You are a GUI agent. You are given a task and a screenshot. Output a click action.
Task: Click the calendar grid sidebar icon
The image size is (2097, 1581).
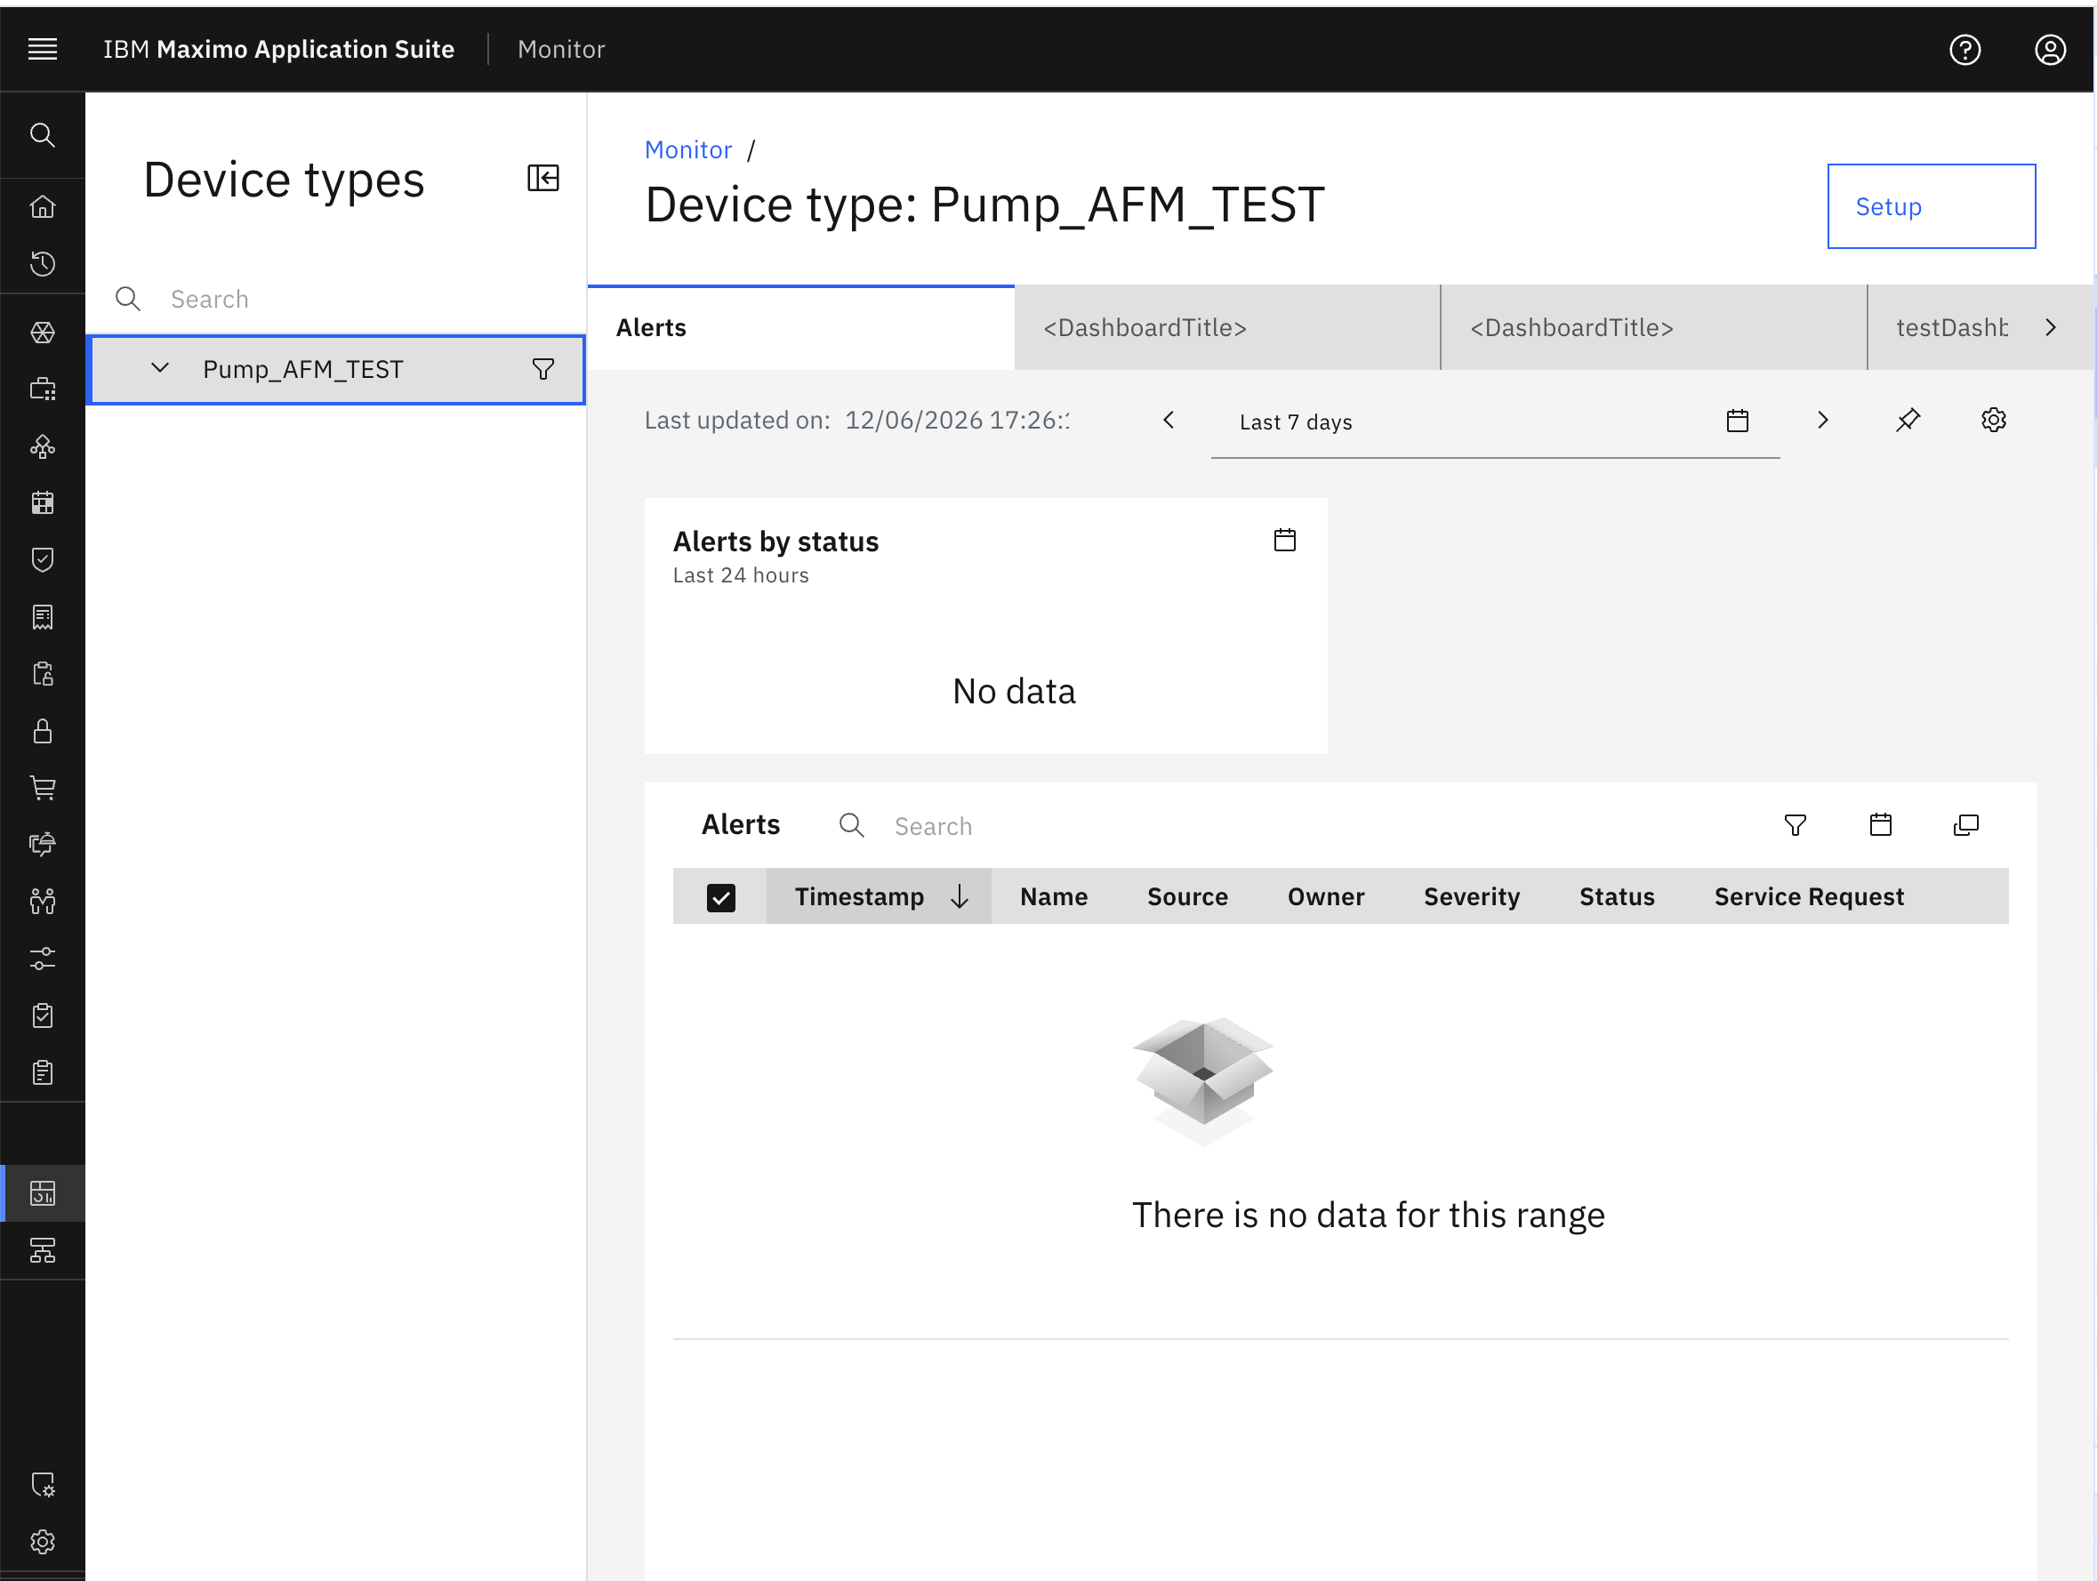pyautogui.click(x=43, y=502)
